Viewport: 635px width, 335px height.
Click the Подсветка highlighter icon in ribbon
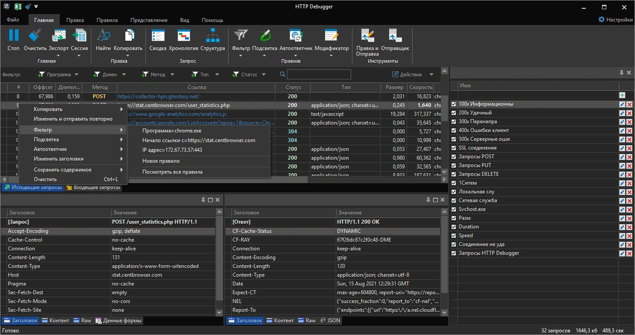[265, 36]
